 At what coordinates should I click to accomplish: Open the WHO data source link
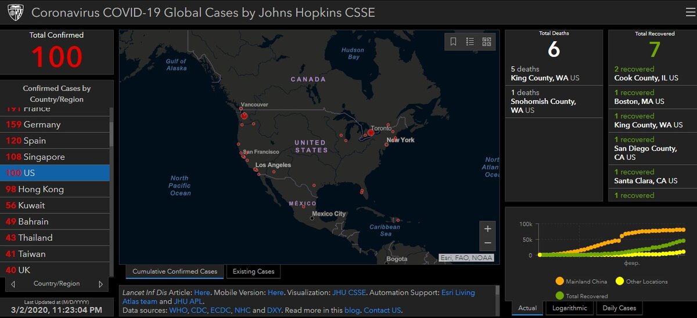[178, 310]
